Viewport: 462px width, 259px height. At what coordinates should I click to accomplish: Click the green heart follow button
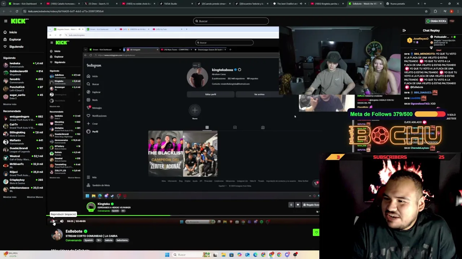click(316, 232)
